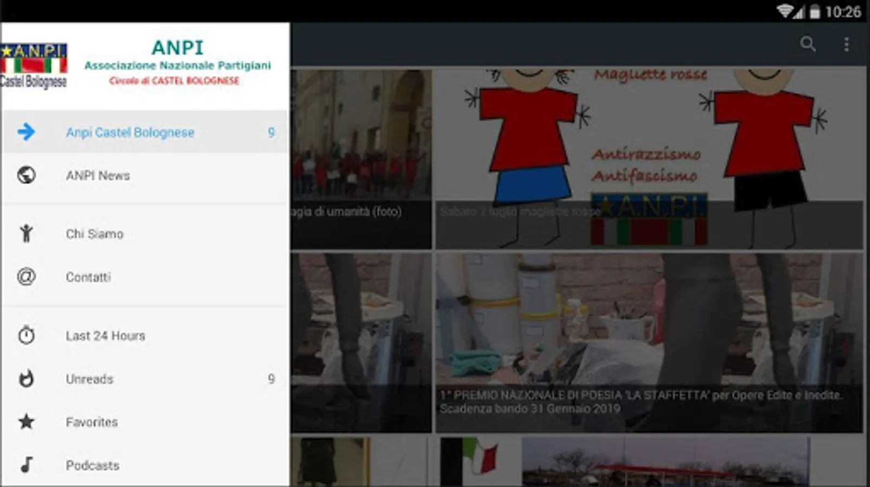
Task: Show Unreads articles list
Action: point(145,379)
